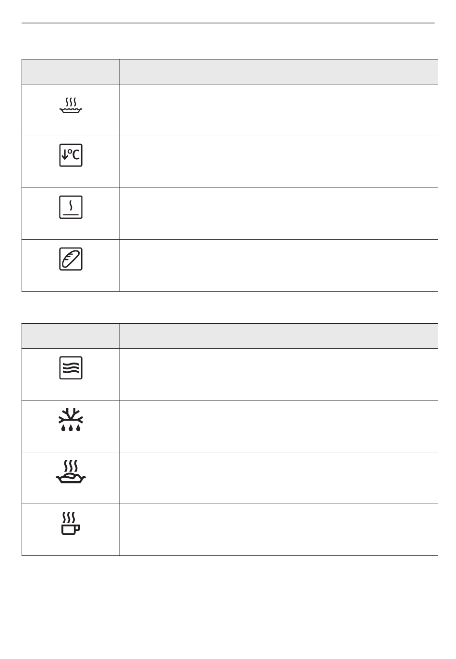Click the blank cell next to the bread icon
This screenshot has height=659, width=456.
coord(279,266)
